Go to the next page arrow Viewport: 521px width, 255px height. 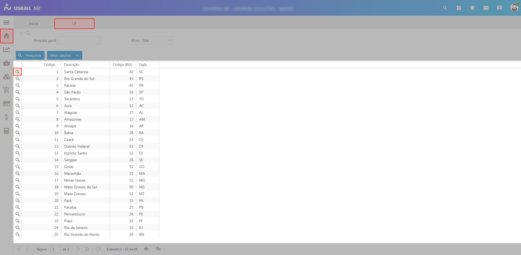[78, 249]
